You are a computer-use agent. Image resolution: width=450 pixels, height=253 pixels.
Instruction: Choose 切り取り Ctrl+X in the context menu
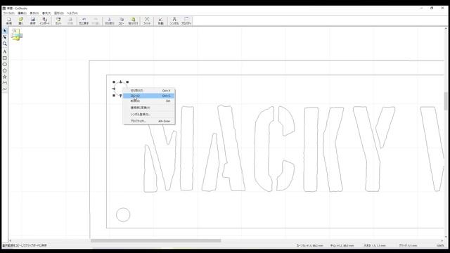(148, 91)
